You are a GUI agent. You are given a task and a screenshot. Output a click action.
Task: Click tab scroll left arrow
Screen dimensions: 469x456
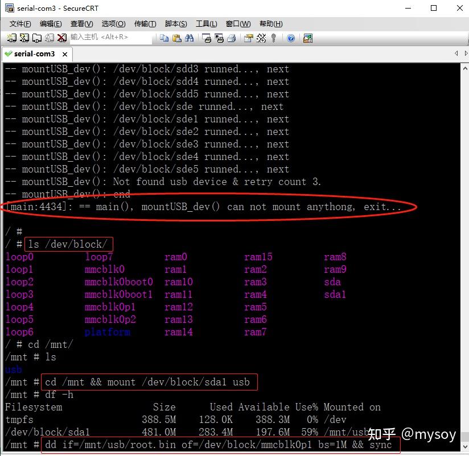pos(456,54)
